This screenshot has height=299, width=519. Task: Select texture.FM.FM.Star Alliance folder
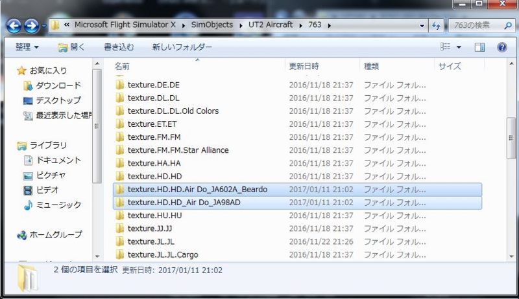tap(178, 150)
